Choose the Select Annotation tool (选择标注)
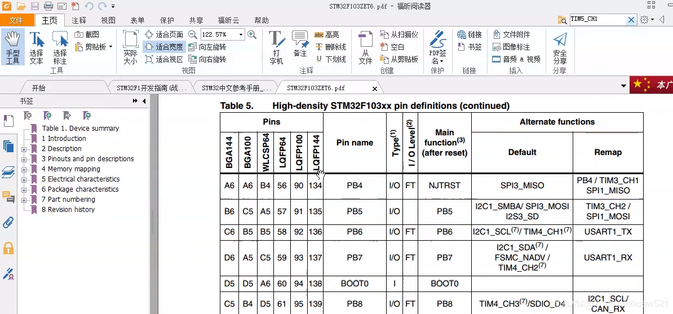 click(60, 47)
